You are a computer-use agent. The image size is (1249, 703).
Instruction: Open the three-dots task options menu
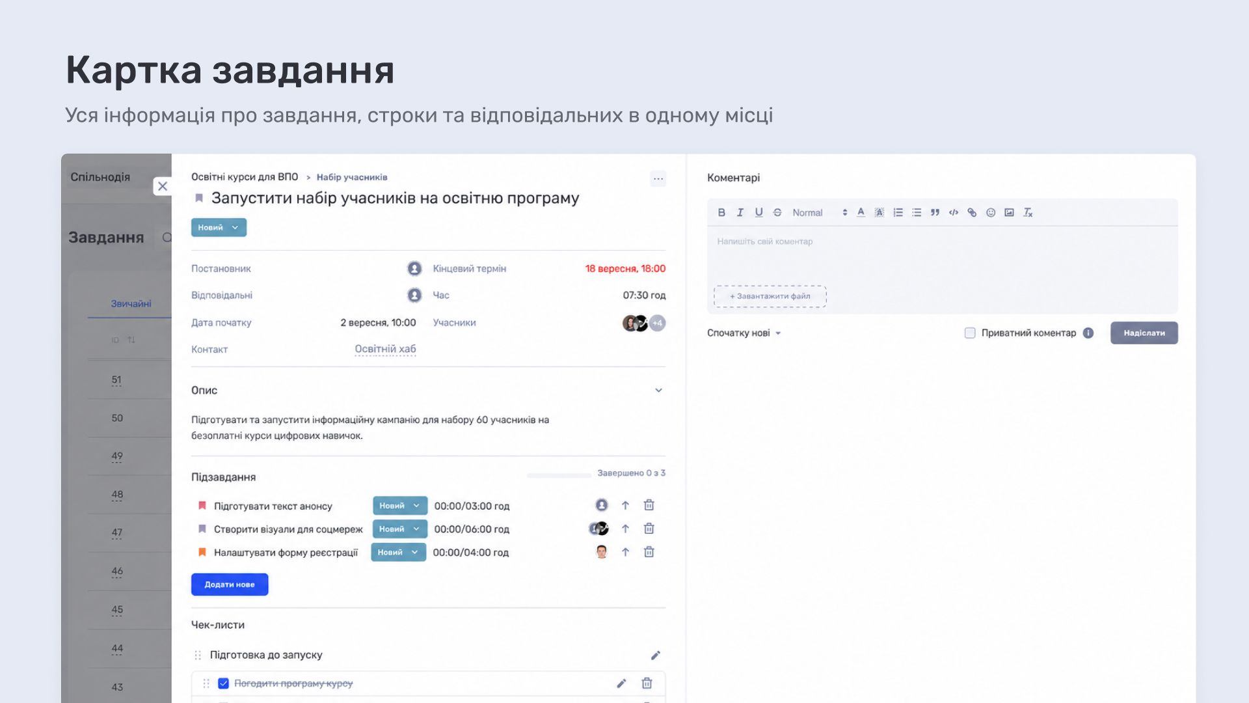(x=658, y=178)
